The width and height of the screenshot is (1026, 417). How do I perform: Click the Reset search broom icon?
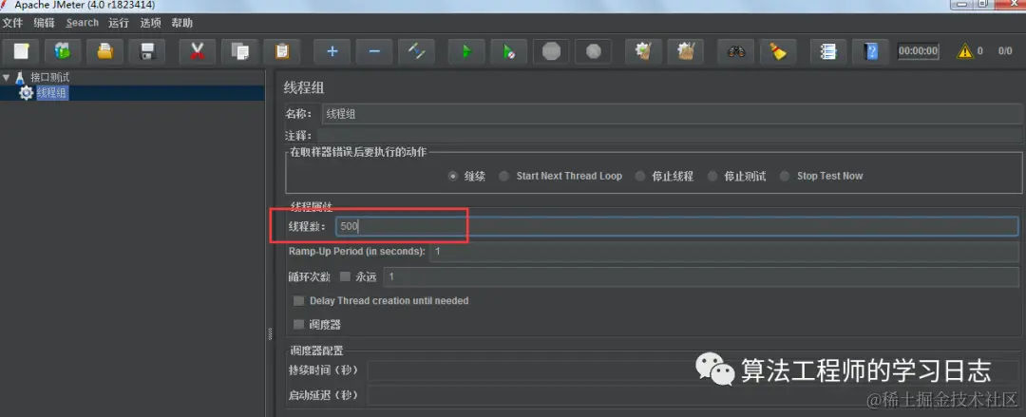click(778, 51)
